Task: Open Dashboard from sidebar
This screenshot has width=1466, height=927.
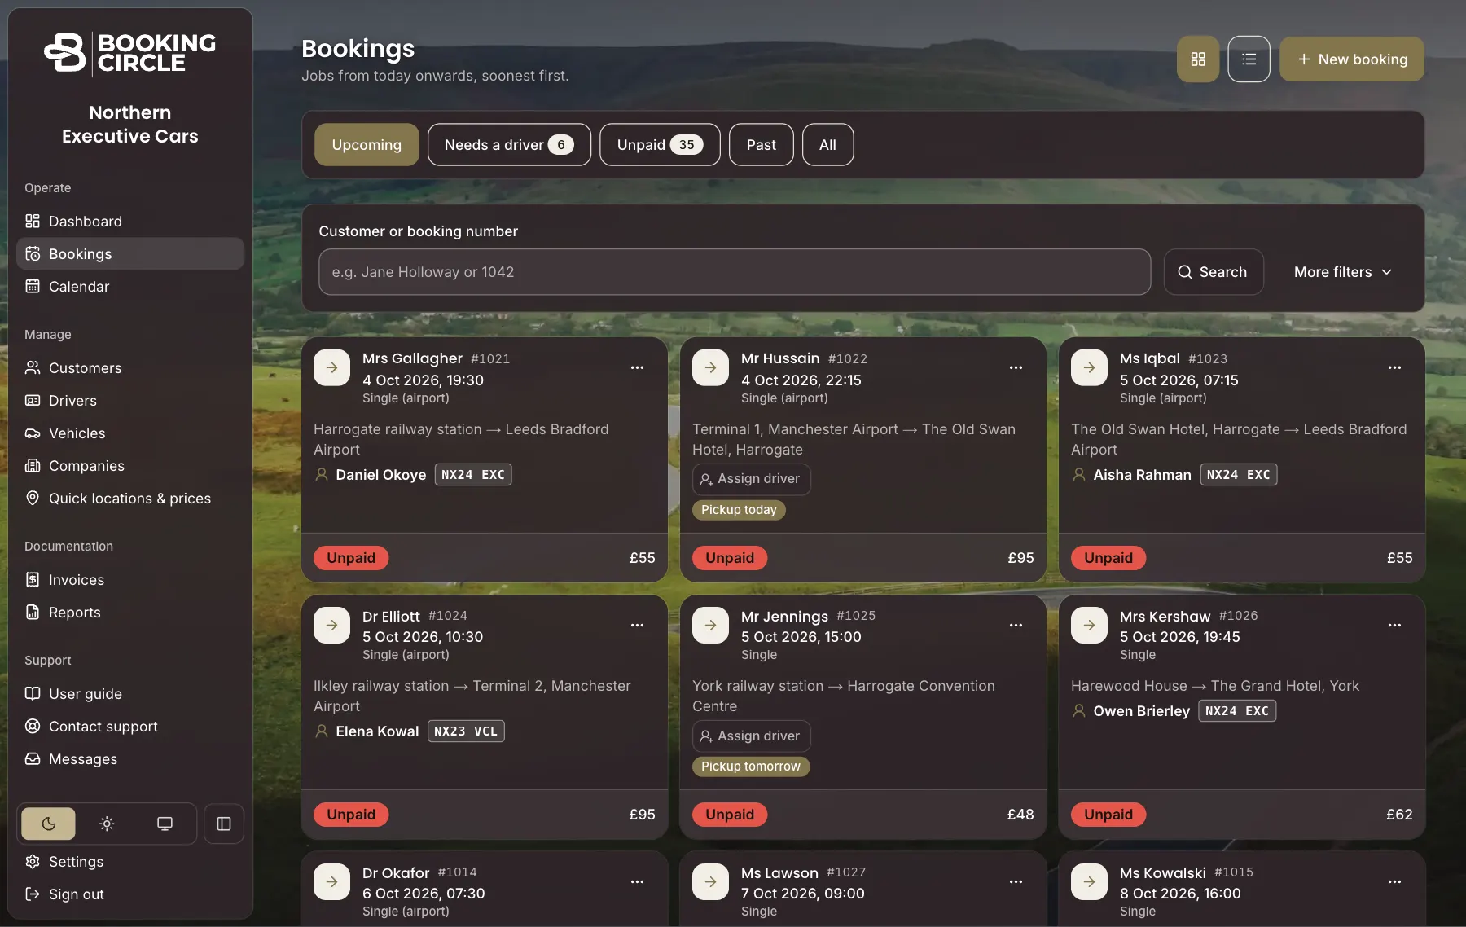Action: [x=130, y=222]
